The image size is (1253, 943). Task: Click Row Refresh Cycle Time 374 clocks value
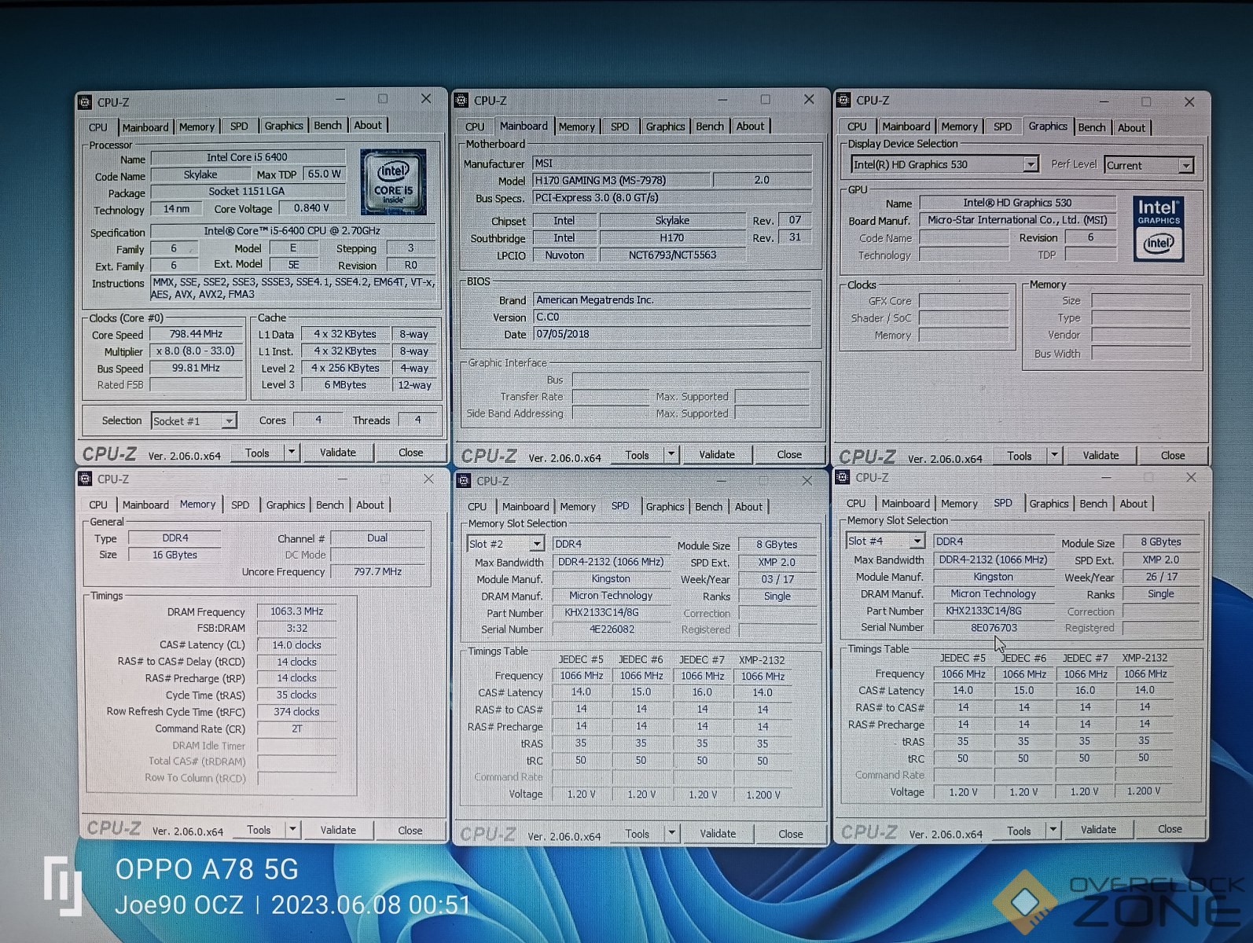[x=296, y=712]
